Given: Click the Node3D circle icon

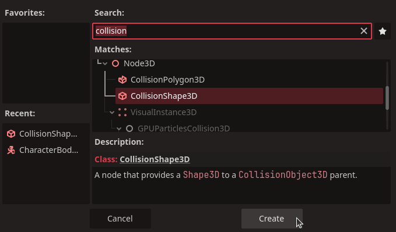Looking at the screenshot, I should tap(115, 63).
